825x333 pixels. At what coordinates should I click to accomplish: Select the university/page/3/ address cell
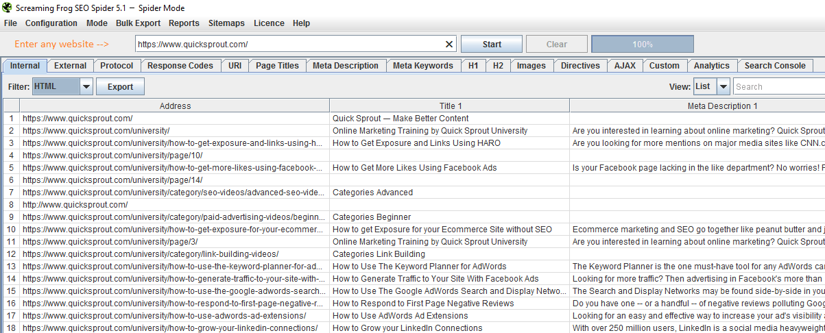click(175, 242)
